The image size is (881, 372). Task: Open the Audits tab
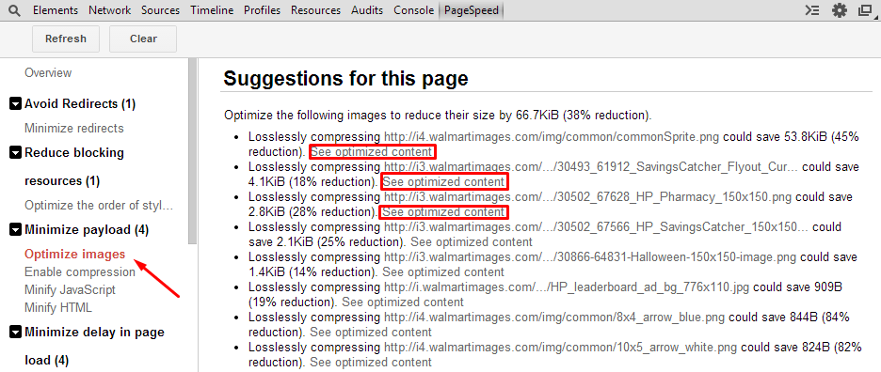[367, 10]
